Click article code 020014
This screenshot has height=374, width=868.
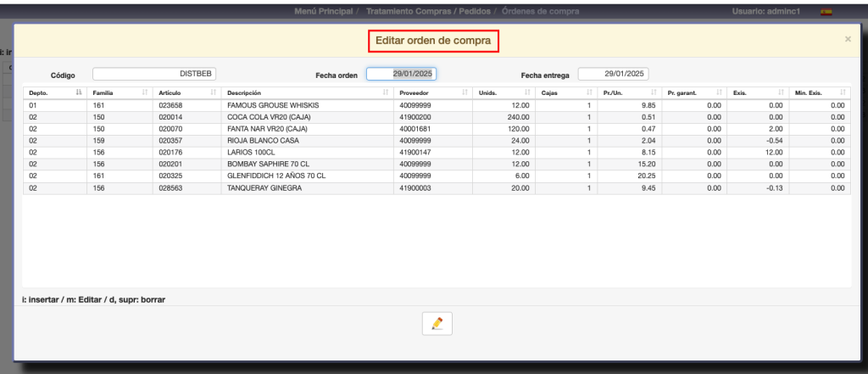coord(170,117)
